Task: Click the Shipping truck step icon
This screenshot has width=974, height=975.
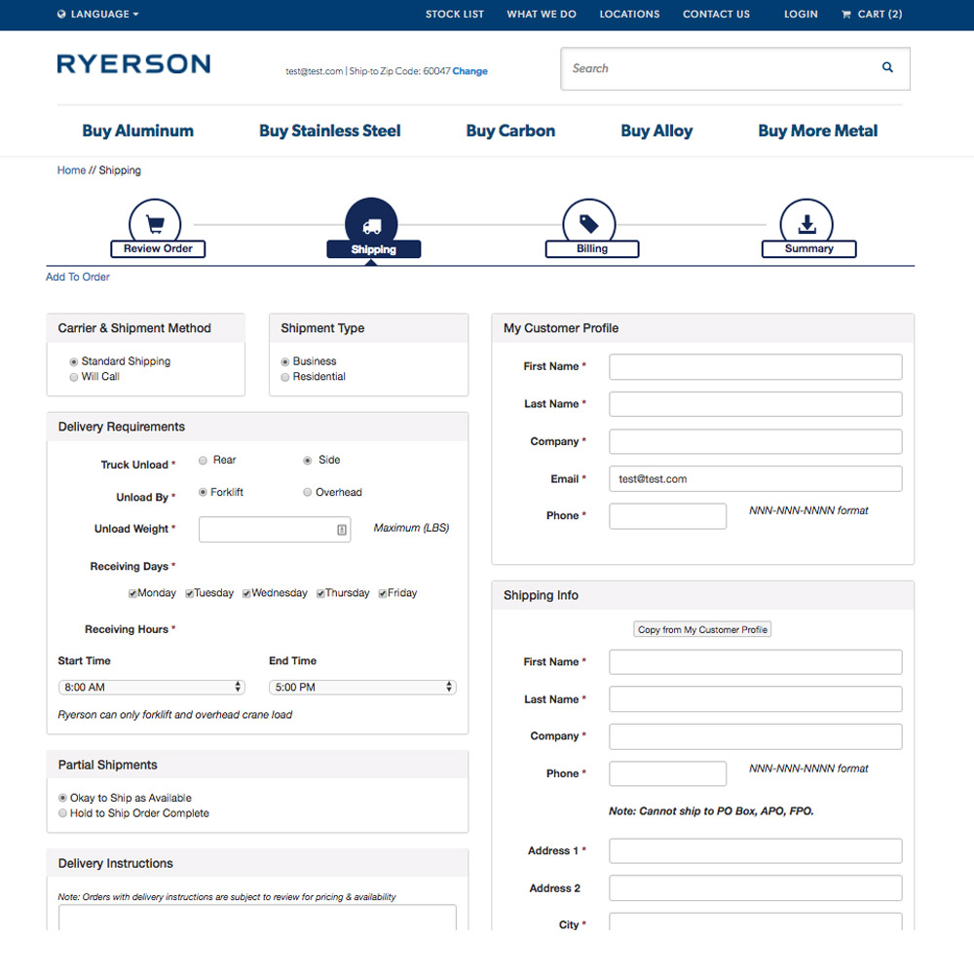Action: tap(371, 225)
